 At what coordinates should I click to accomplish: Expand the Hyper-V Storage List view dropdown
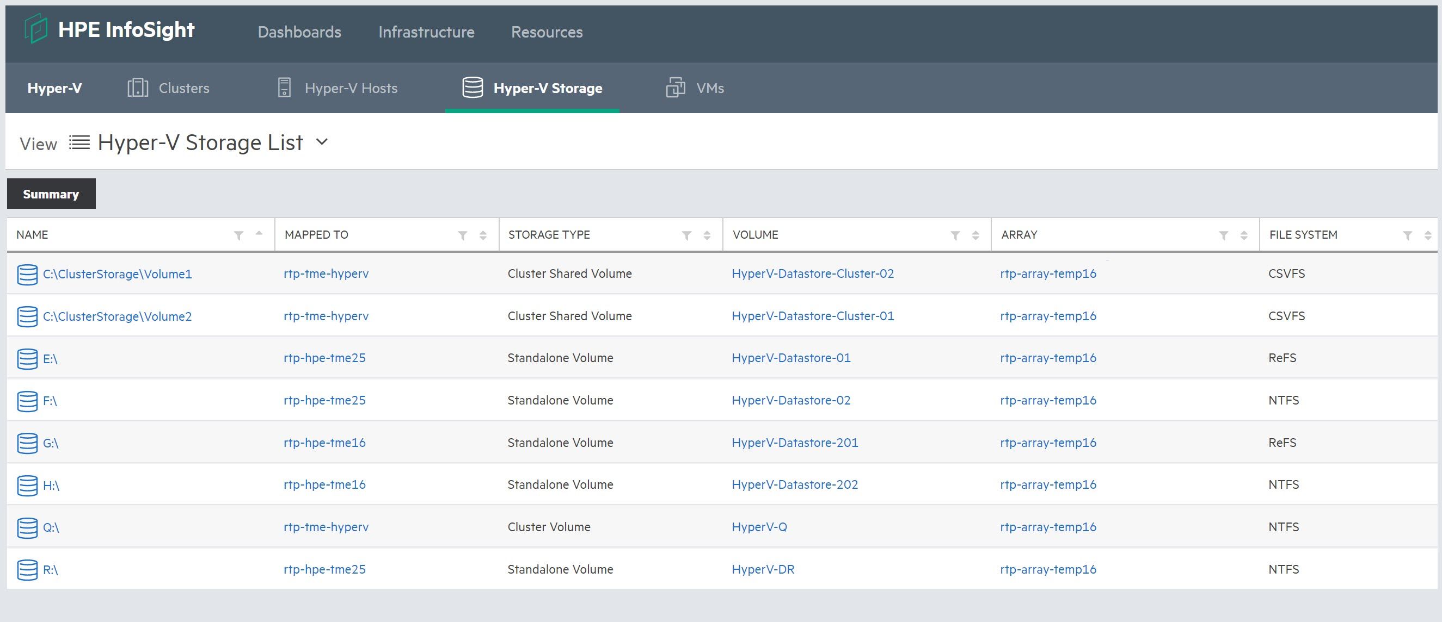322,142
